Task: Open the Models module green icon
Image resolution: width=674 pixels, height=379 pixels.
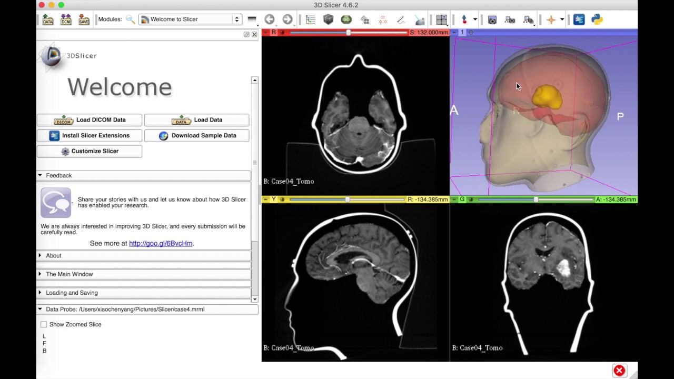Action: (x=346, y=19)
